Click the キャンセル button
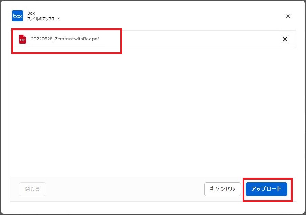 click(223, 189)
